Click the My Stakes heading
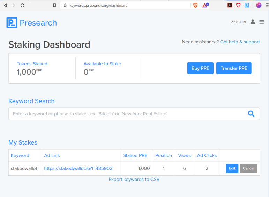Image resolution: width=269 pixels, height=197 pixels. (23, 143)
